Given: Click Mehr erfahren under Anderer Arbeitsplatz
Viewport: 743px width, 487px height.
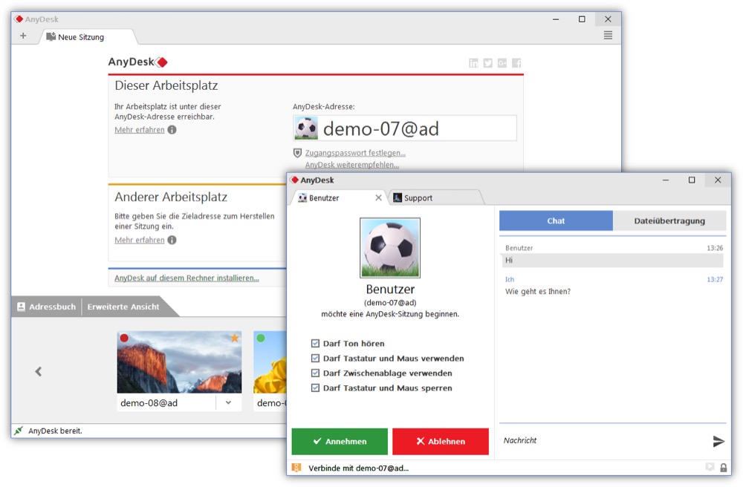Looking at the screenshot, I should 140,240.
